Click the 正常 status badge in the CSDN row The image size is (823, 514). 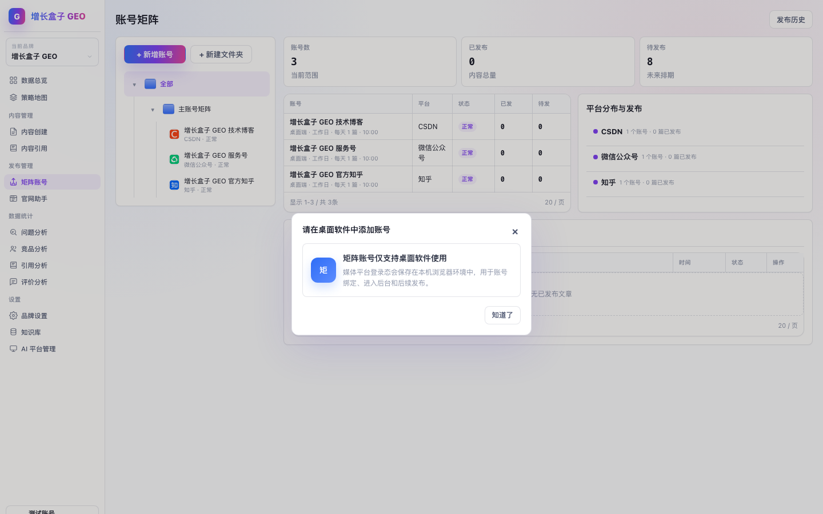coord(467,127)
